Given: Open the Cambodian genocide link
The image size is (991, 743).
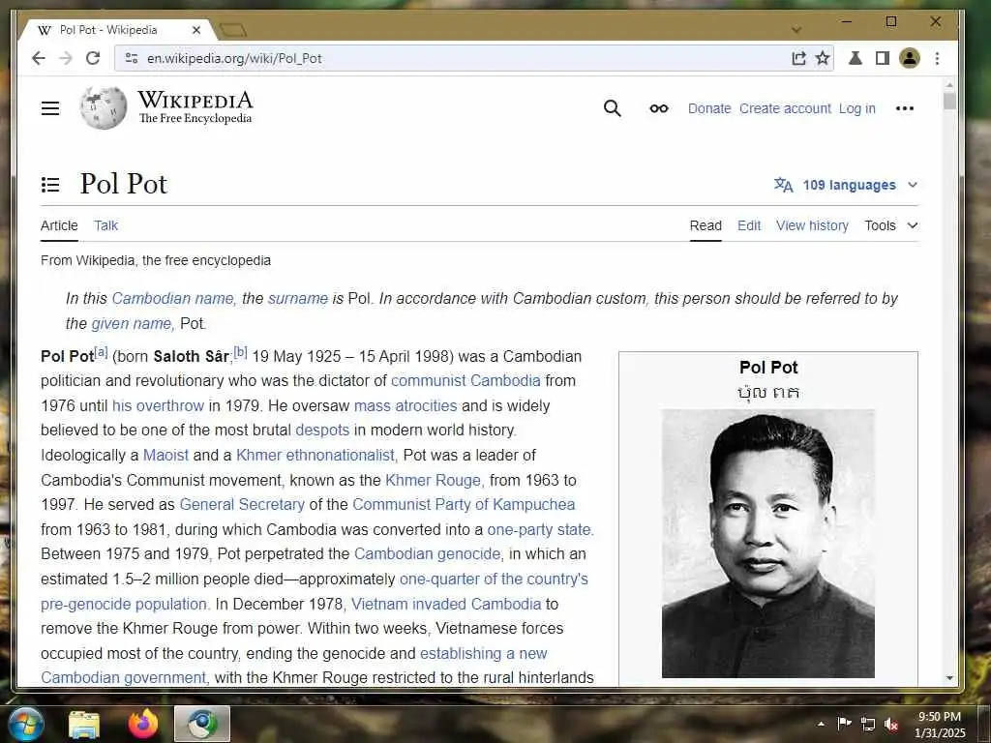Looking at the screenshot, I should [428, 553].
